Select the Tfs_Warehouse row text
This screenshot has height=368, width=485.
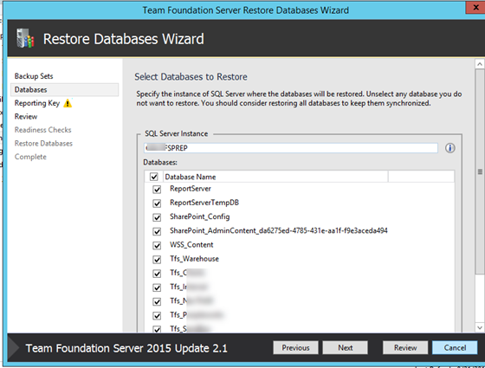coord(194,259)
